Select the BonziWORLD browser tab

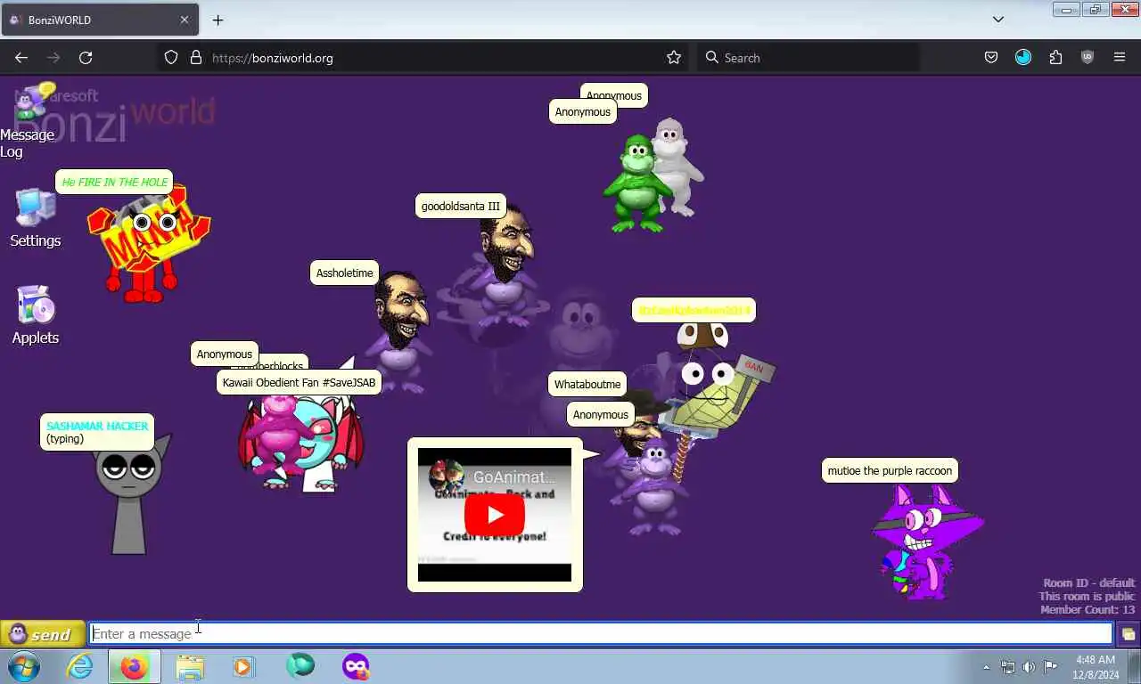(99, 20)
